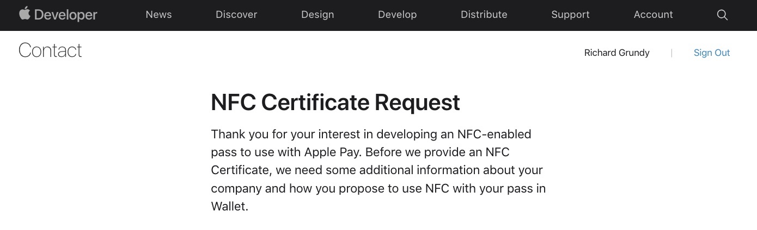This screenshot has height=230, width=757.
Task: Click the word "Wallet." ending the paragraph
Action: pos(230,207)
